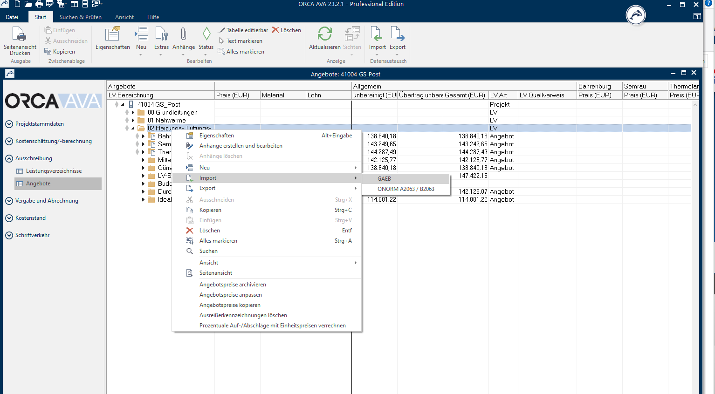Toggle the Text markieren mode
This screenshot has height=394, width=715.
pos(240,41)
